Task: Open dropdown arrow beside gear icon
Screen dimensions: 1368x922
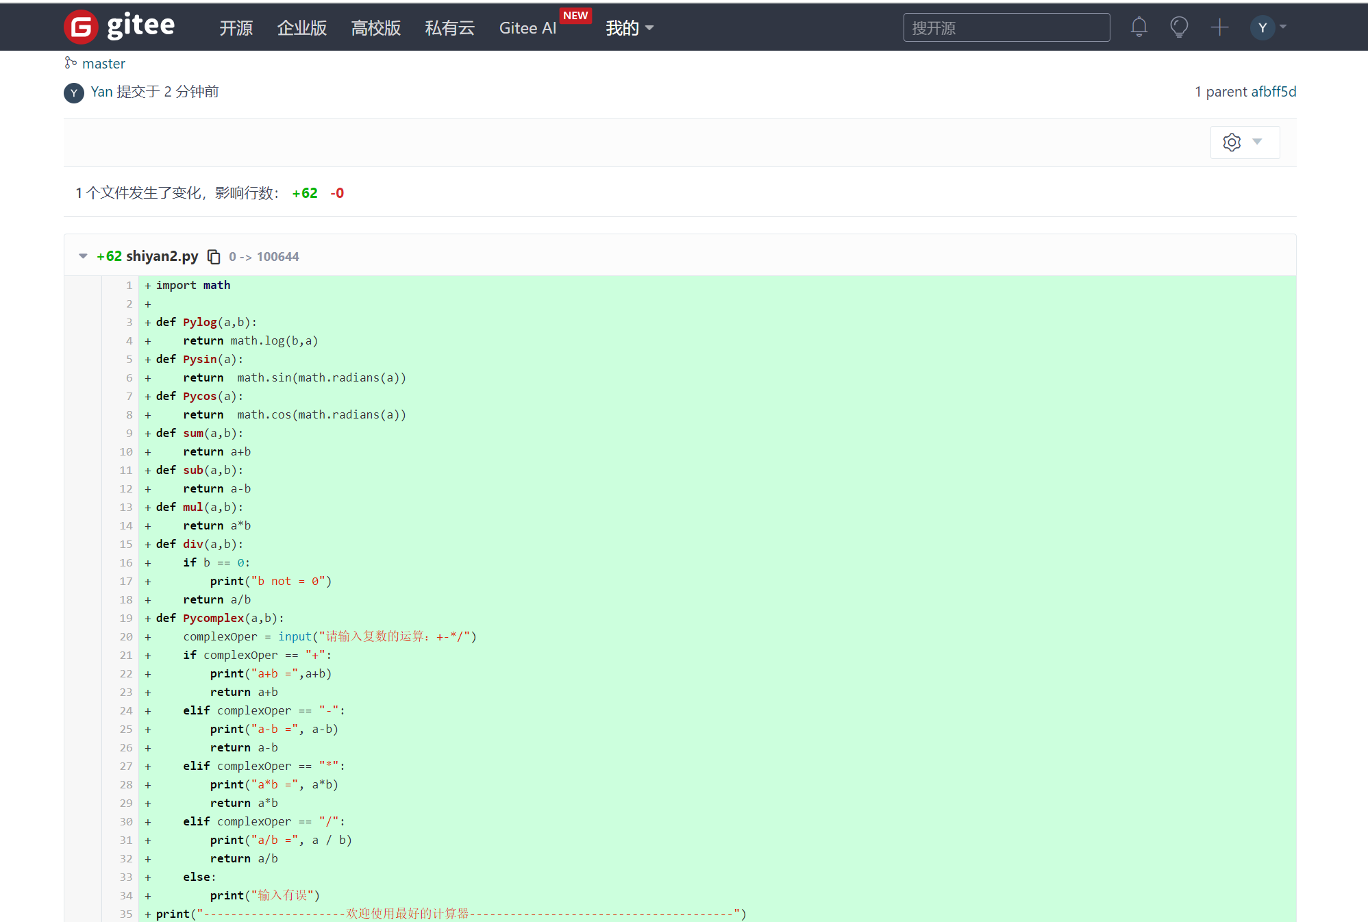Action: [1257, 142]
